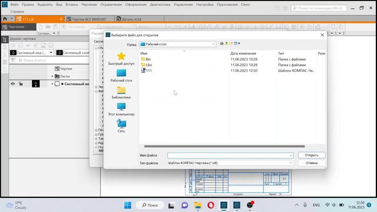Switch to Чертеж БЕЗ ИМЕНИ7 tab
The width and height of the screenshot is (377, 212).
click(x=89, y=19)
